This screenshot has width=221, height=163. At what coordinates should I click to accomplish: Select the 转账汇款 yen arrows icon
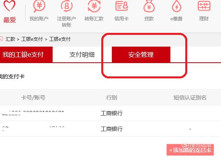(x=94, y=6)
